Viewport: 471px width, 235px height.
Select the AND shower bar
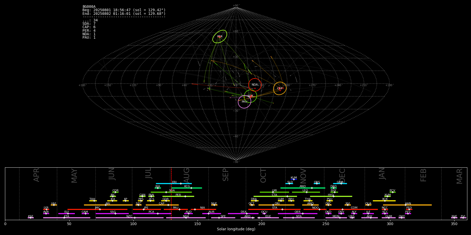tap(303, 188)
